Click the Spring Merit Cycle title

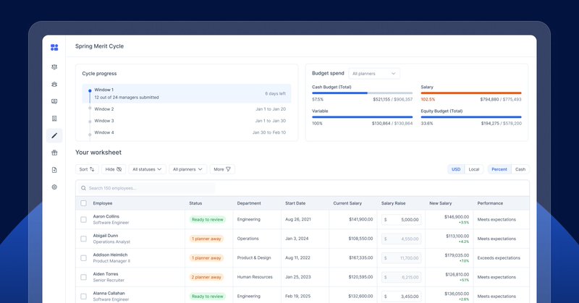pyautogui.click(x=99, y=46)
